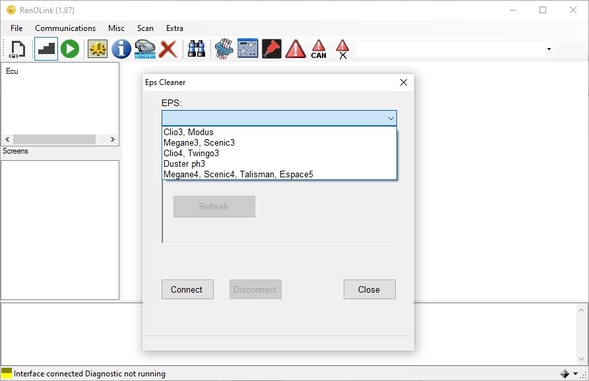Close the Eps Cleaner dialog with X
The image size is (589, 381).
[x=404, y=82]
